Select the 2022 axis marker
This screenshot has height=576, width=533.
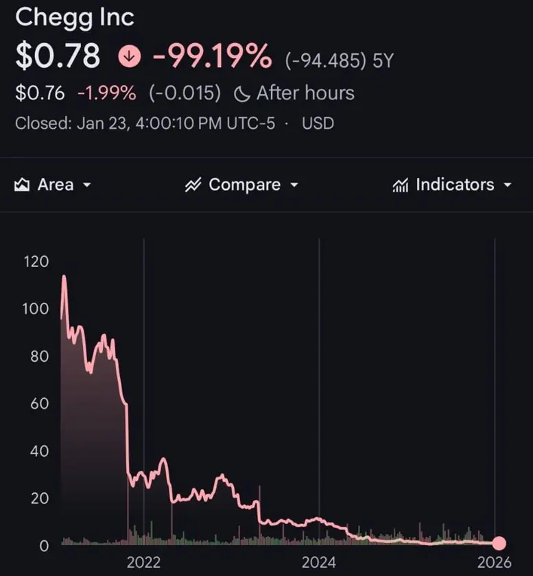point(143,562)
